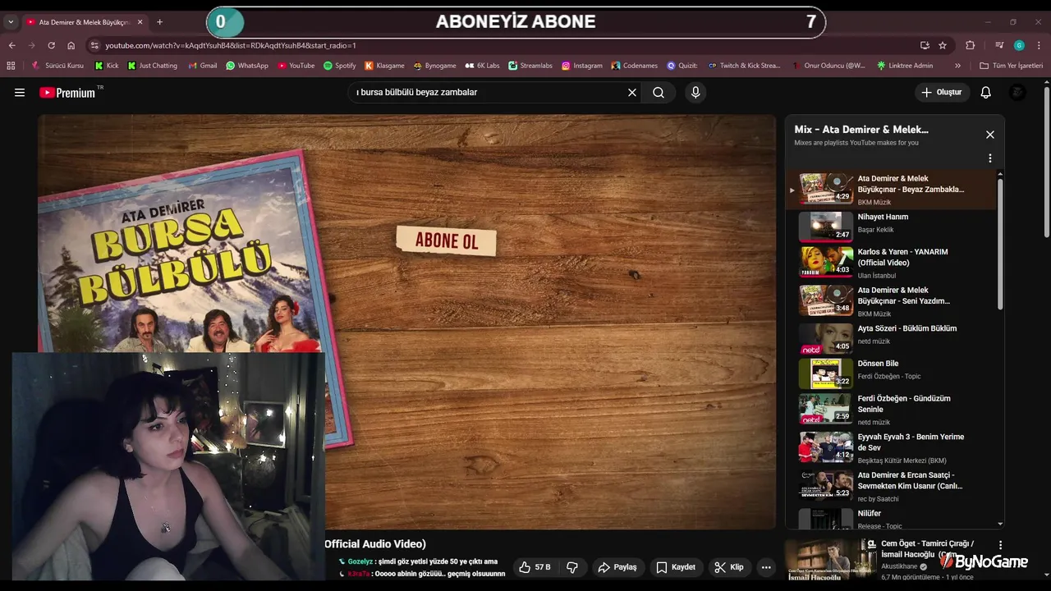
Task: Click the Kaydet save button
Action: 676,567
